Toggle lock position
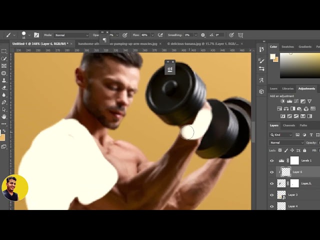320x240 pixels. [x=292, y=150]
